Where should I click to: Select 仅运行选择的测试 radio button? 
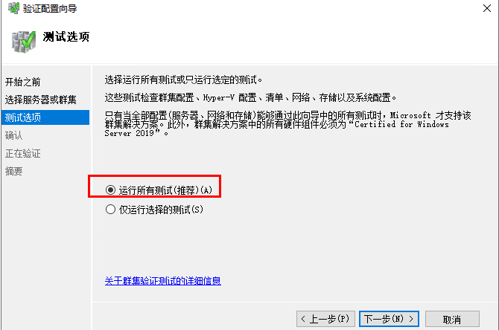click(x=110, y=210)
